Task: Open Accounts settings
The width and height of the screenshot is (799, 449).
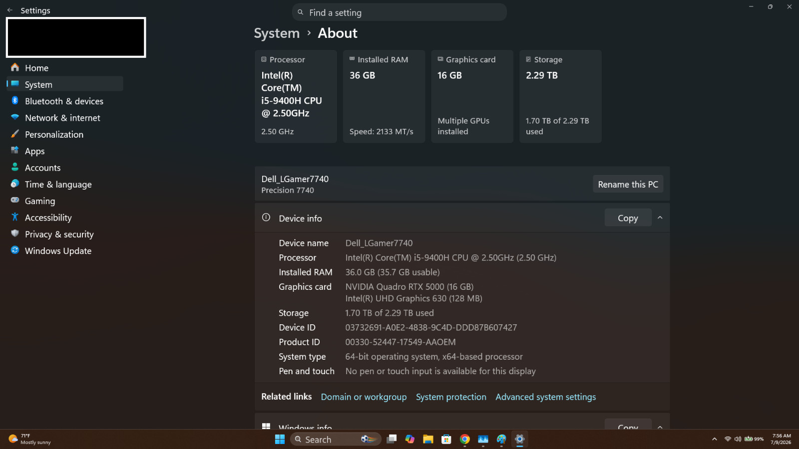Action: pos(65,168)
